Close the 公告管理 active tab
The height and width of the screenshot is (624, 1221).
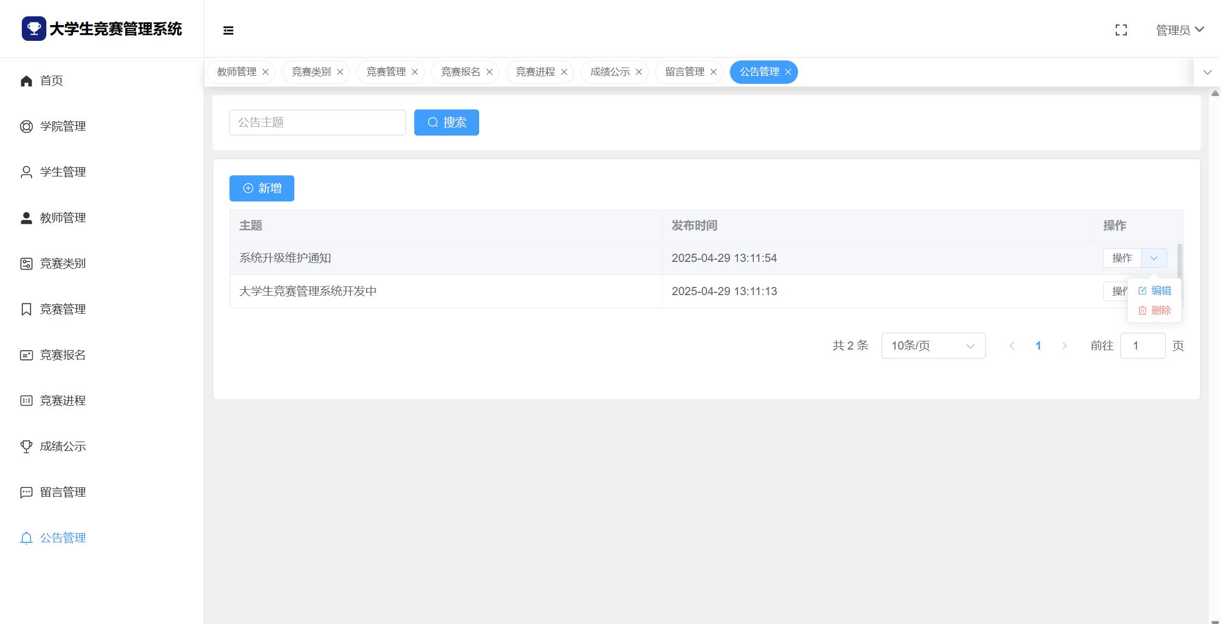[x=788, y=72]
